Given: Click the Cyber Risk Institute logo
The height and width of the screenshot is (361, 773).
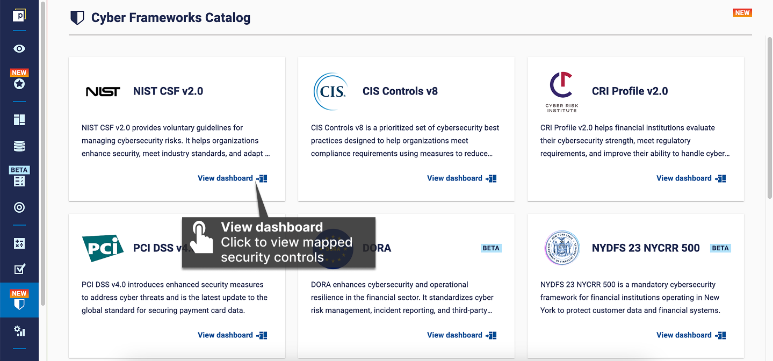Looking at the screenshot, I should coord(561,92).
